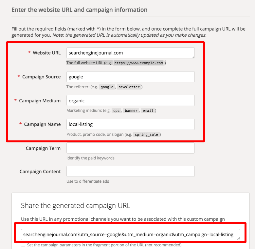Image resolution: width=255 pixels, height=249 pixels.
Task: Click the https://www.example.com example code
Action: click(x=138, y=63)
